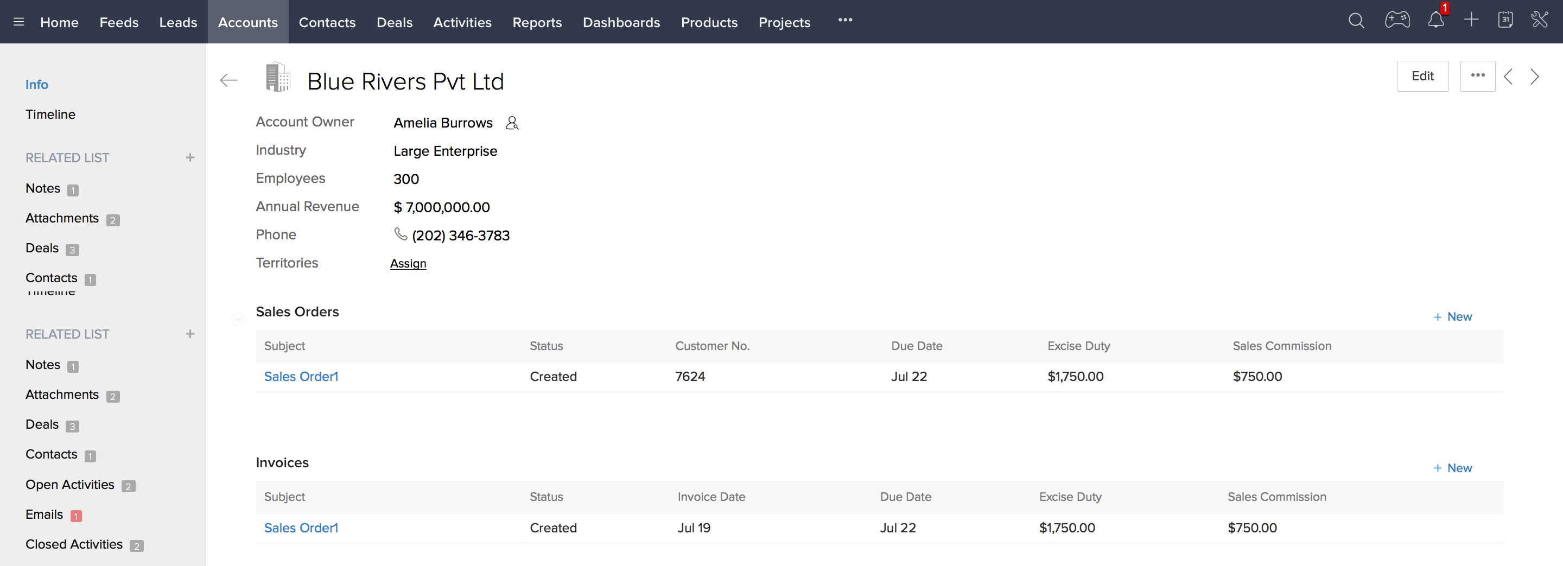This screenshot has height=566, width=1563.
Task: Click the search magnifier icon
Action: pos(1356,21)
